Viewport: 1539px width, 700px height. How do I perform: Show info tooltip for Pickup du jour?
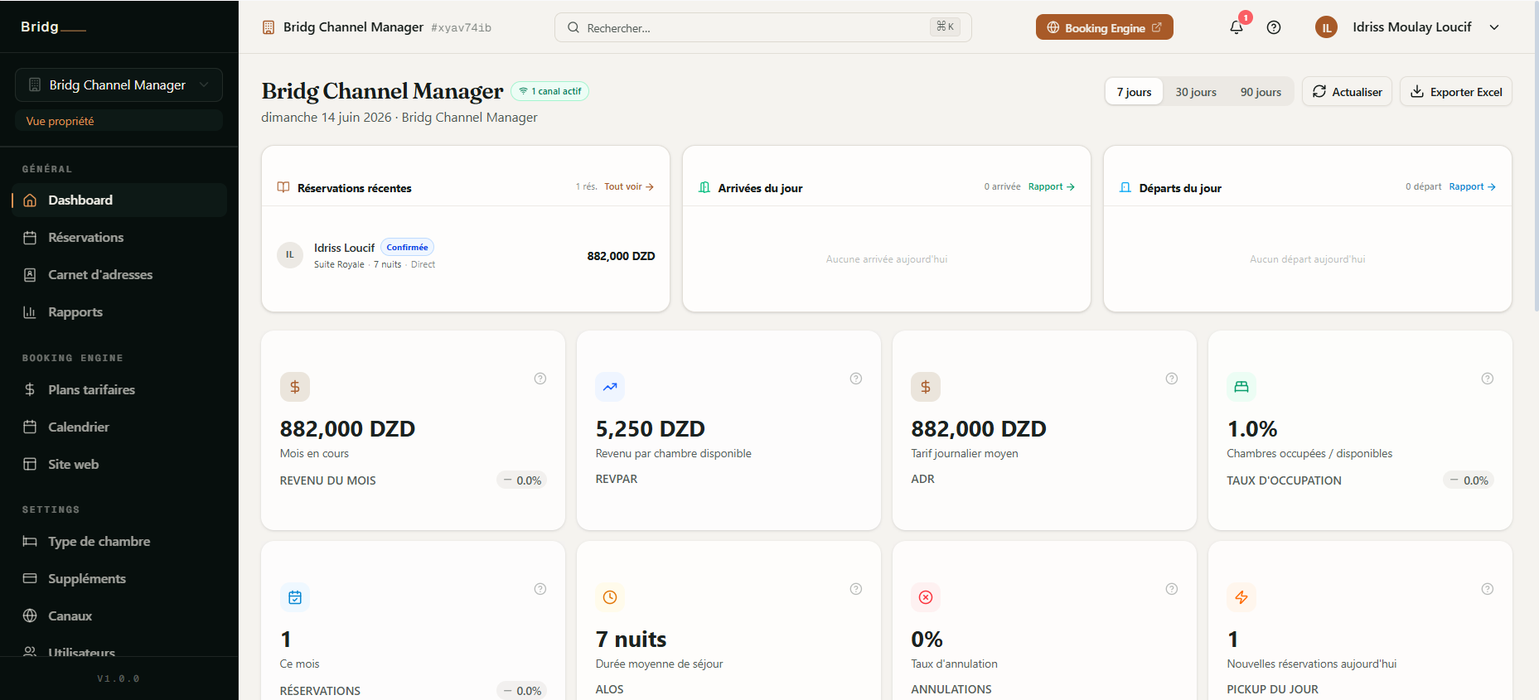coord(1488,589)
